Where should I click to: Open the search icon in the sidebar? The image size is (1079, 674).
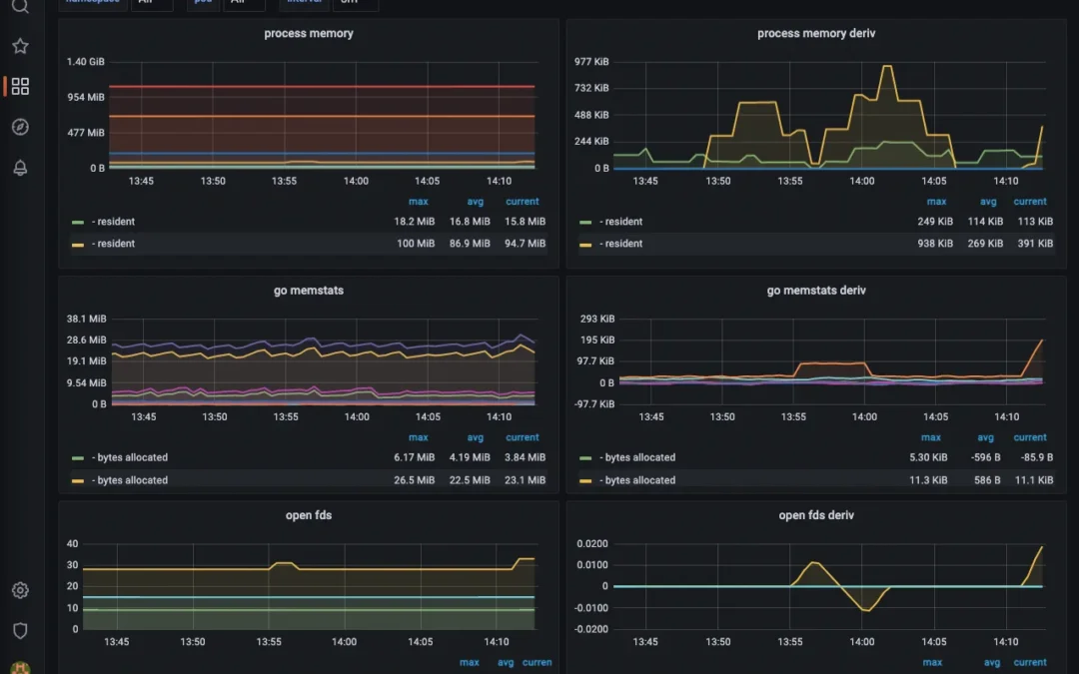(20, 6)
